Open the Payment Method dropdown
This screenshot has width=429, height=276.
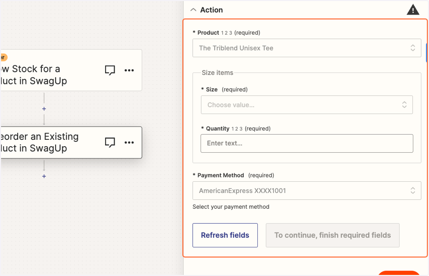click(307, 191)
